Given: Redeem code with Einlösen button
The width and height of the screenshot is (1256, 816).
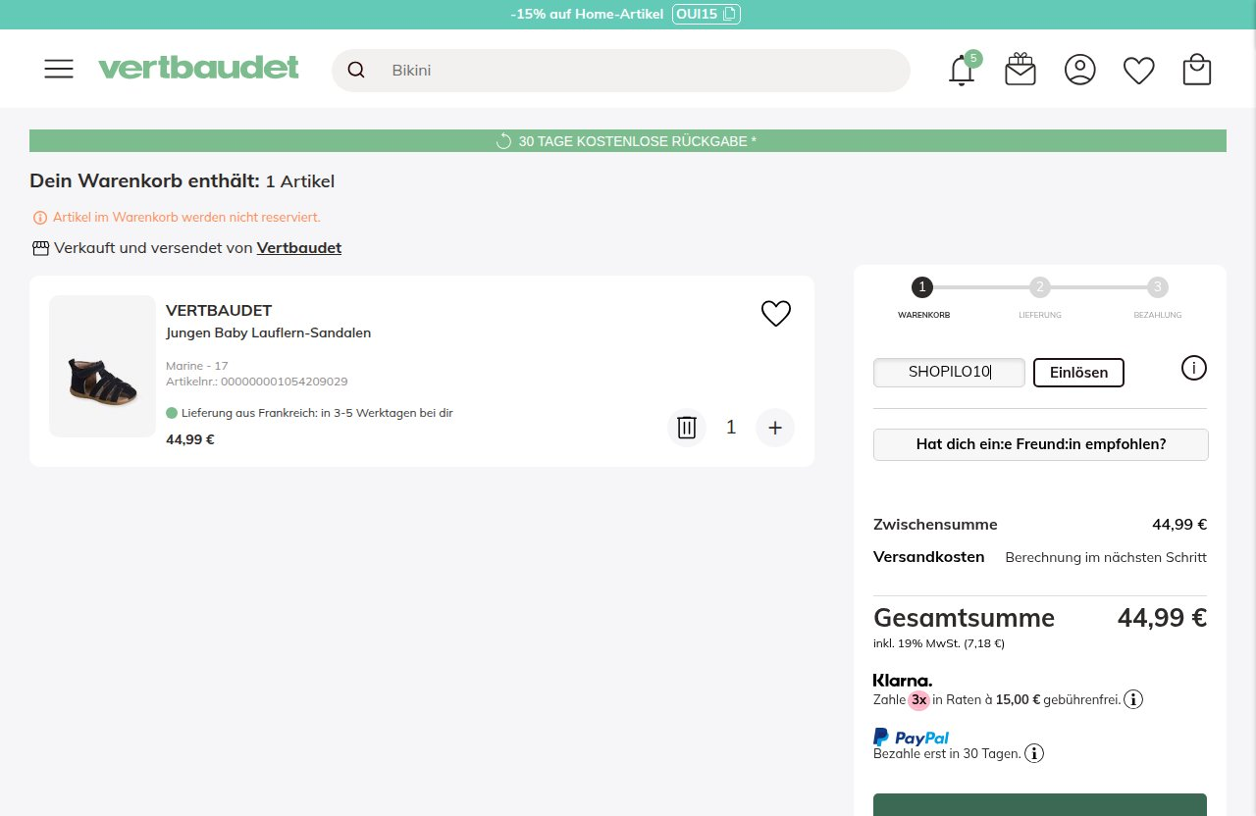Looking at the screenshot, I should 1078,373.
